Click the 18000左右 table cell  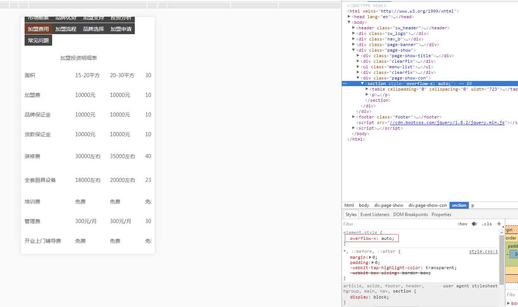pyautogui.click(x=88, y=180)
